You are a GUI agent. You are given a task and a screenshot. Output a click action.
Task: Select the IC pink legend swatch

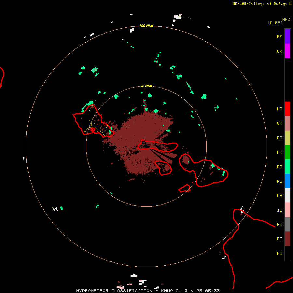(287, 210)
